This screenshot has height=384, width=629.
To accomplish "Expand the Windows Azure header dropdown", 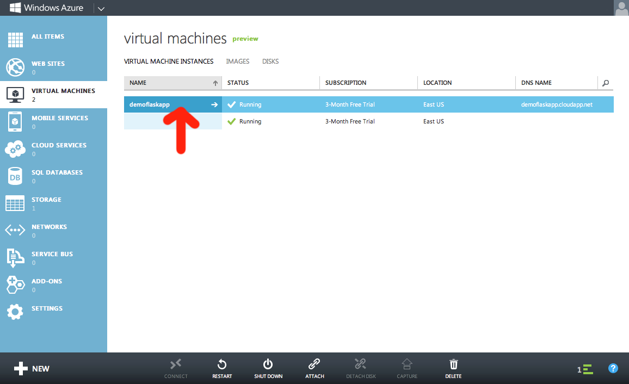I will point(101,8).
